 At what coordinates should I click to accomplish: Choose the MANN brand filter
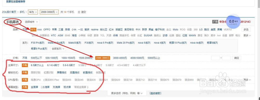192,35
